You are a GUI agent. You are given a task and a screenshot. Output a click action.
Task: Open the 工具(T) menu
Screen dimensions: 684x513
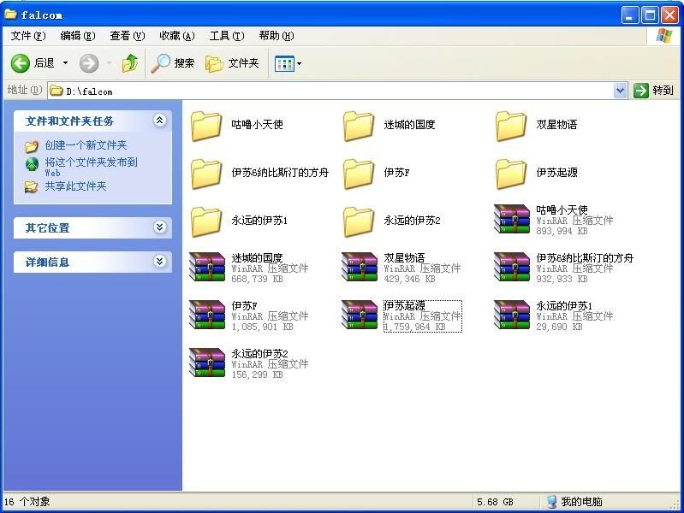point(226,36)
